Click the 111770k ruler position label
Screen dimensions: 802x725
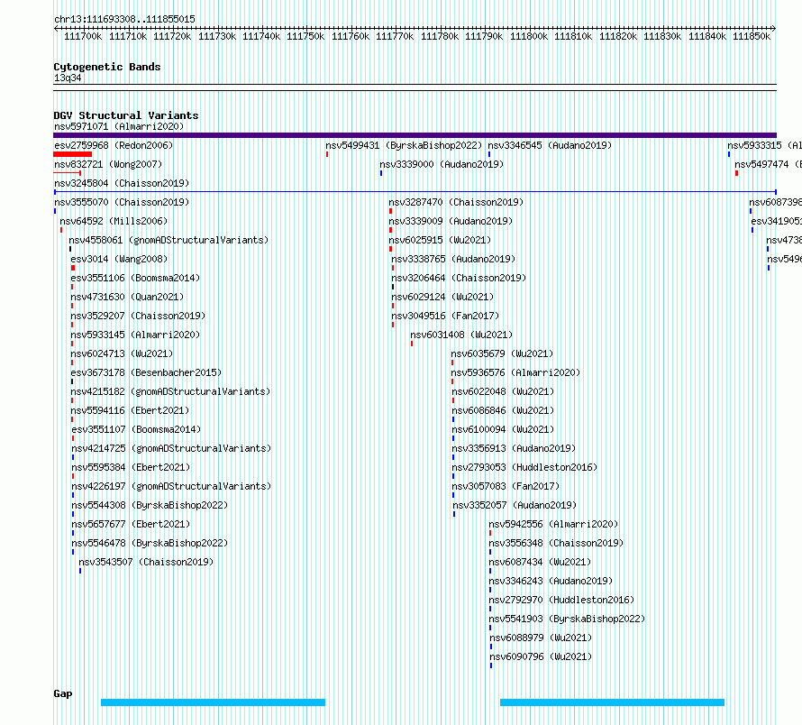point(395,36)
